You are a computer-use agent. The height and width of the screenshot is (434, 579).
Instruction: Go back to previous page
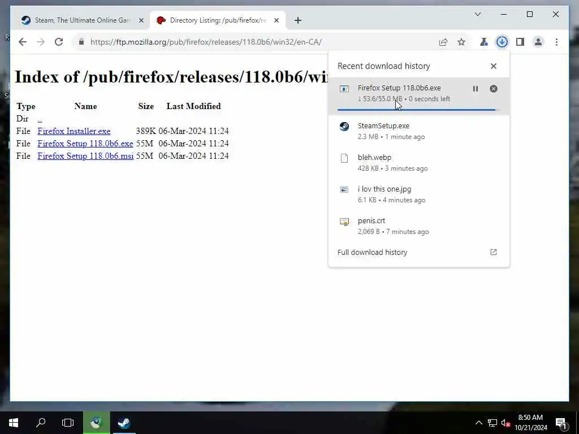(x=23, y=42)
